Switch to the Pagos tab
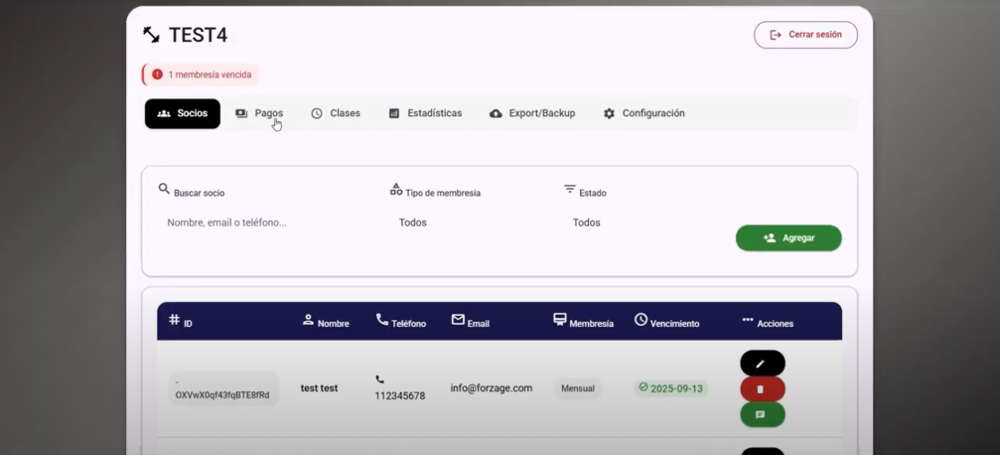Image resolution: width=1000 pixels, height=455 pixels. coord(259,113)
